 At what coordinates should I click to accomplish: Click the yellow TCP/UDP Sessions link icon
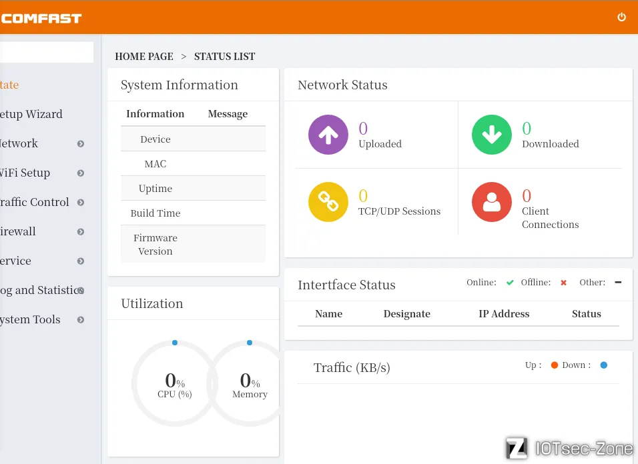328,202
